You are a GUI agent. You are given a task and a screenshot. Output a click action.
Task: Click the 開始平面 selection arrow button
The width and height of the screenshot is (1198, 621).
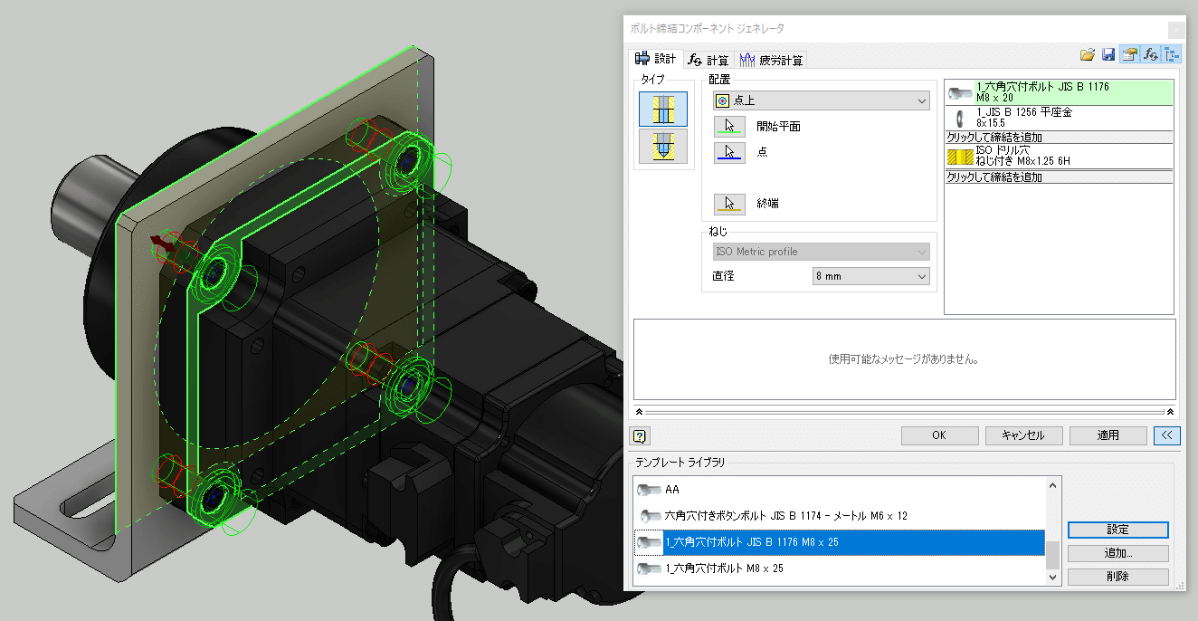pos(729,127)
